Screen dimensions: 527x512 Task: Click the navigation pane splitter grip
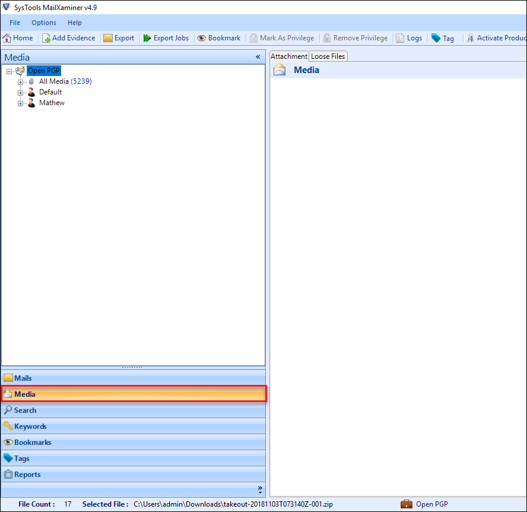click(132, 368)
